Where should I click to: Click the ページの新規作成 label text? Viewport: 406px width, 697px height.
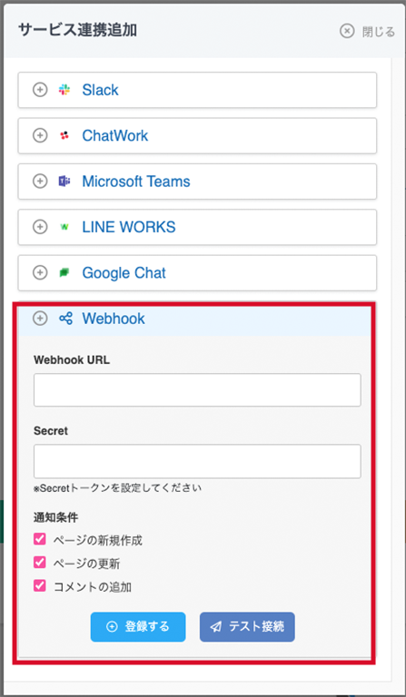(98, 541)
